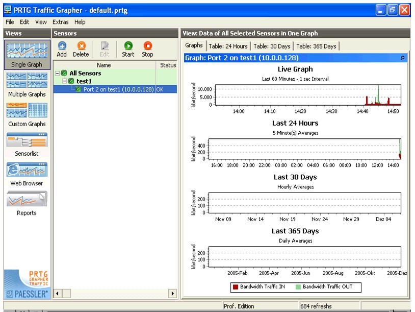415x312 pixels.
Task: Click the Last 365 Days chart
Action: pos(305,257)
